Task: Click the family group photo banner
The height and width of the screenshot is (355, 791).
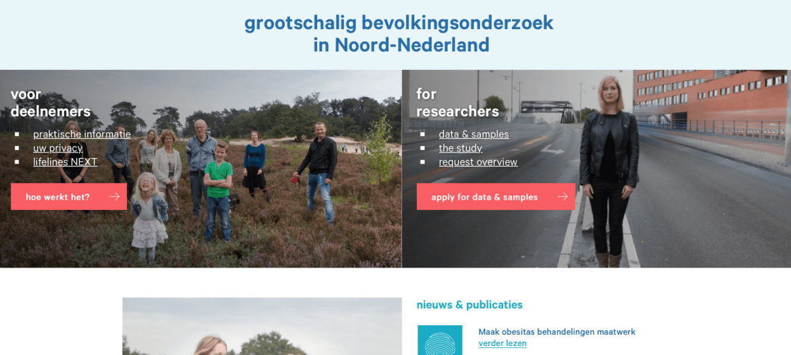Action: tap(201, 169)
